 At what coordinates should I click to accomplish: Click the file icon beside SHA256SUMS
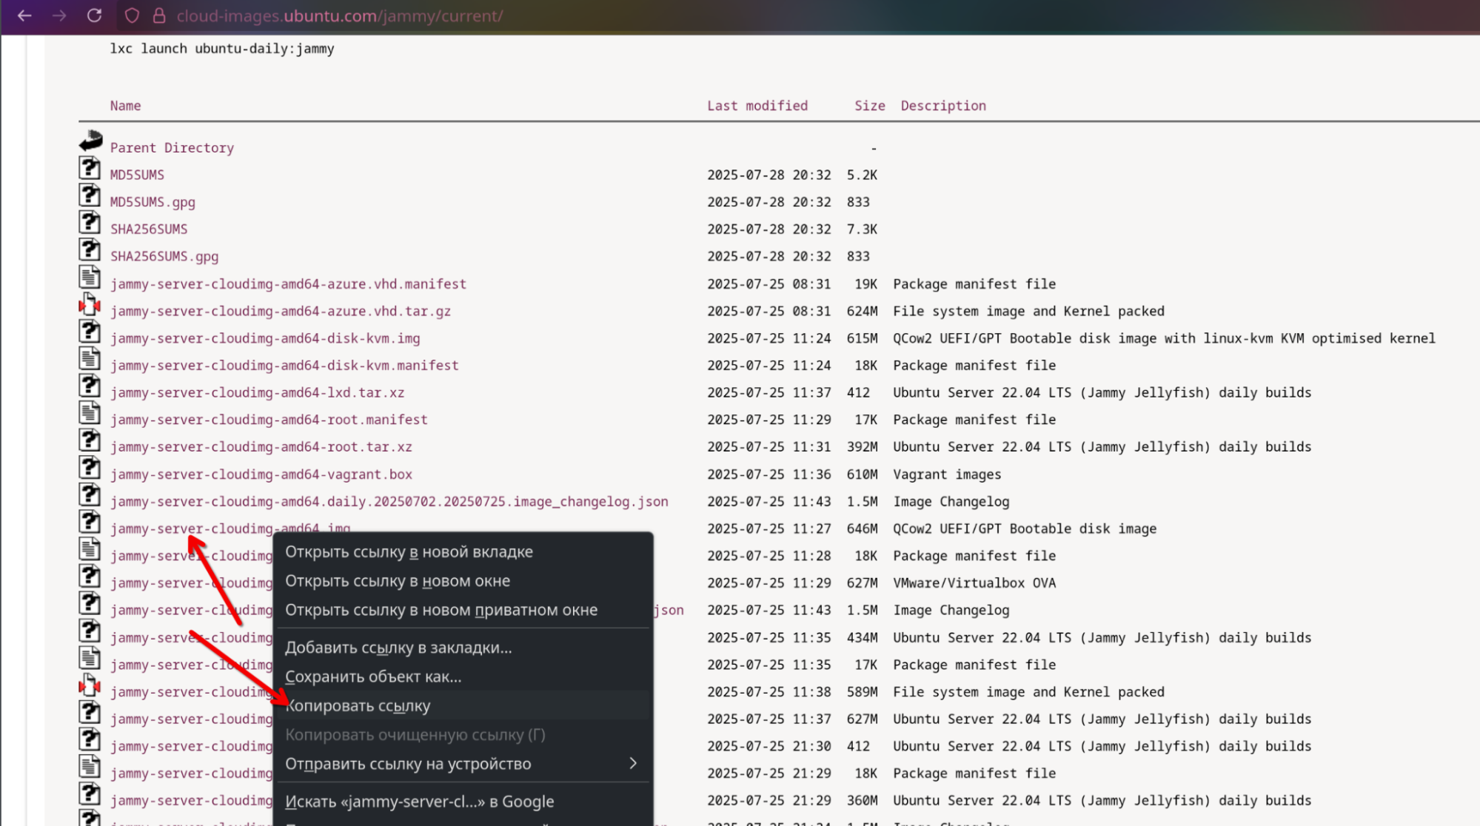tap(90, 222)
